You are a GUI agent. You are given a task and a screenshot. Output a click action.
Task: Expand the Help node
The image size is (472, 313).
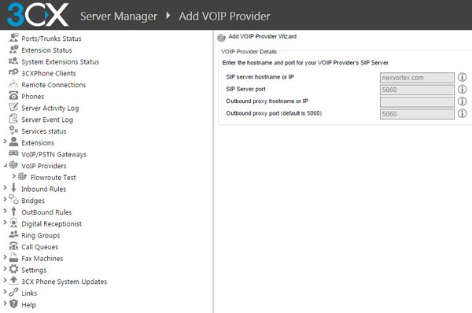point(5,303)
